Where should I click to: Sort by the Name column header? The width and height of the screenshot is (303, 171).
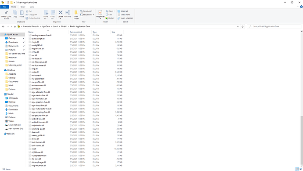(x=48, y=32)
